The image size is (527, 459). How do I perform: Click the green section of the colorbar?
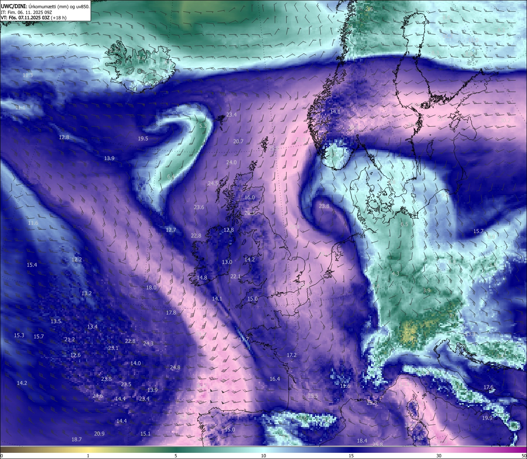pos(176,450)
